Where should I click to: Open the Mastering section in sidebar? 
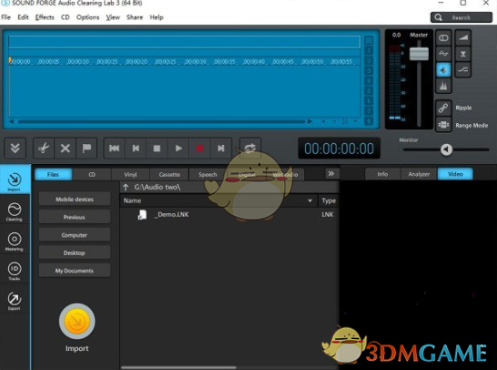[x=15, y=242]
